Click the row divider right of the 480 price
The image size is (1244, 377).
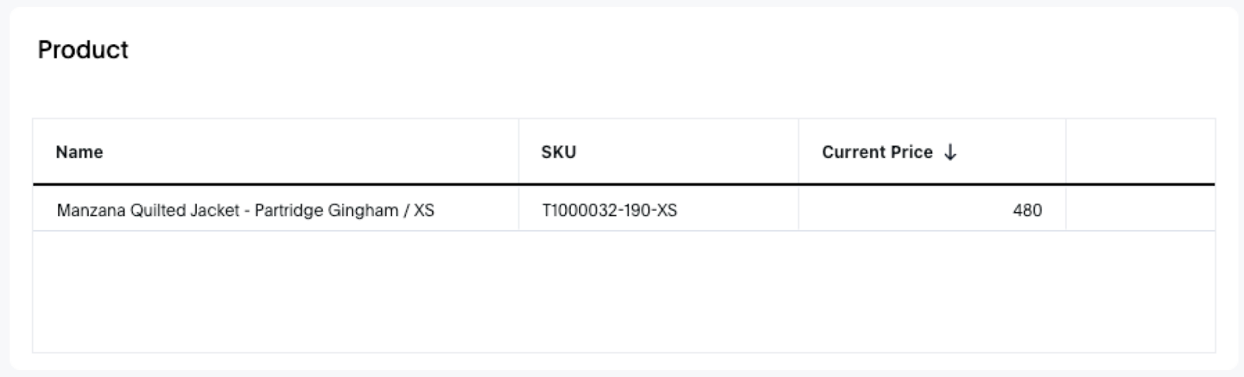point(1066,210)
